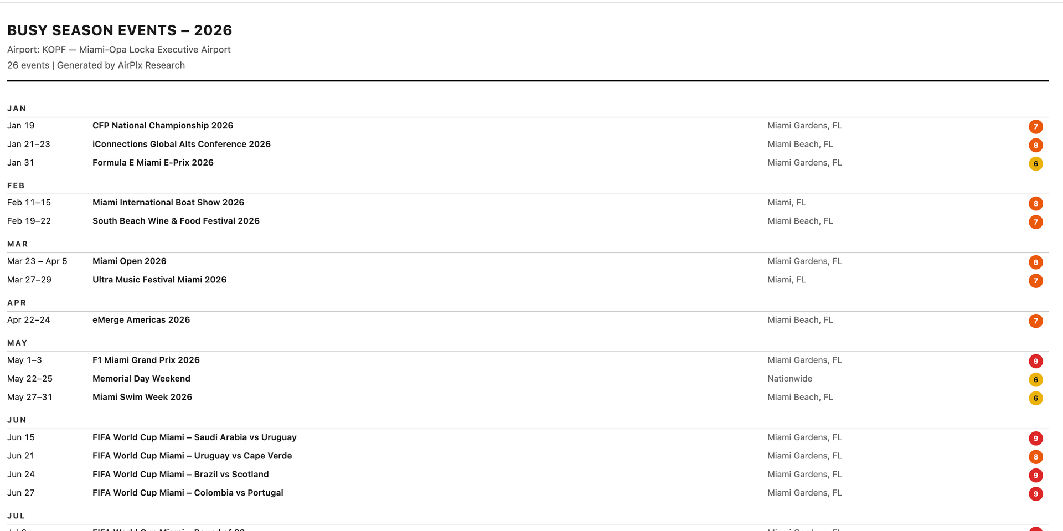This screenshot has width=1063, height=531.
Task: Click the score 7 badge for CFP National Championship
Action: coord(1035,127)
